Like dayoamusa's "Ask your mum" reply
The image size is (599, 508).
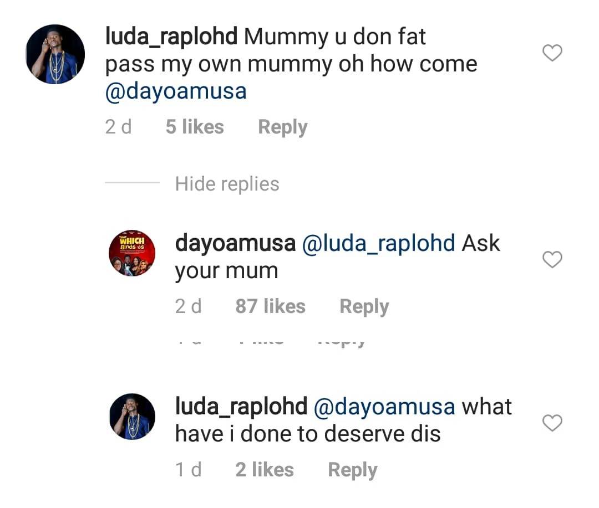552,259
